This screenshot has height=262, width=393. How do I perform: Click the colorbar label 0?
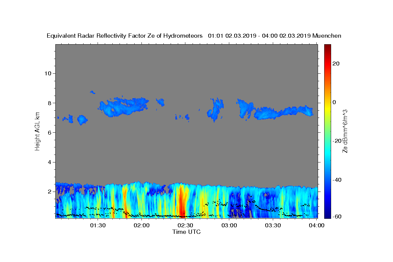tap(334, 102)
